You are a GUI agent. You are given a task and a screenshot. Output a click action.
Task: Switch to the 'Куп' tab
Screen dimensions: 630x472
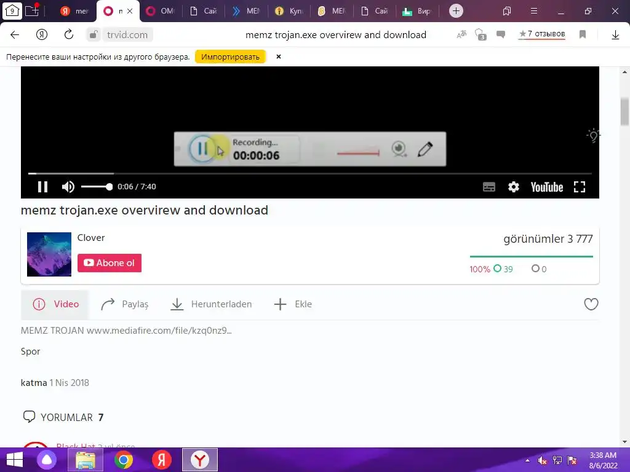289,11
